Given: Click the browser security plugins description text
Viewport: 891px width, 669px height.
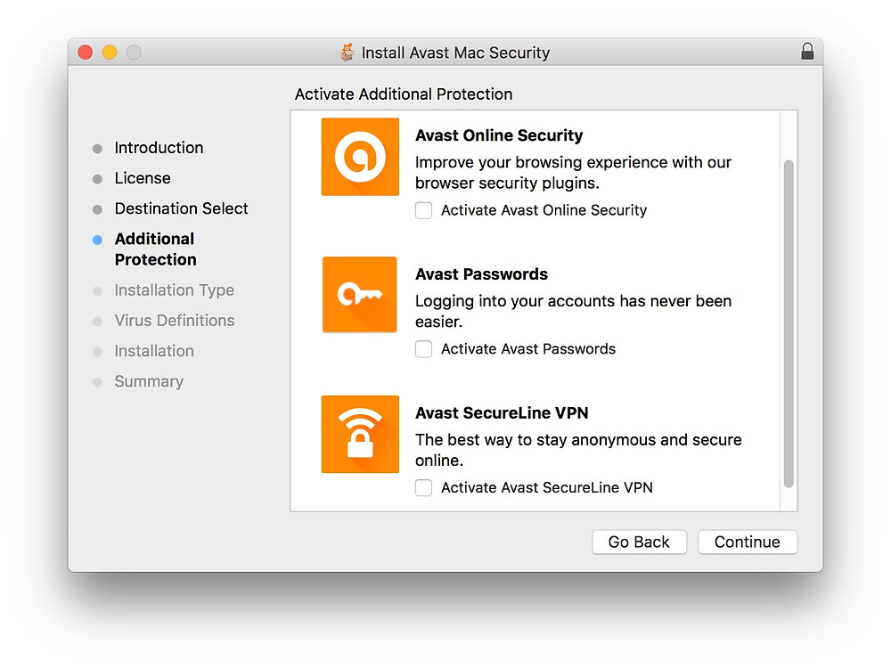Looking at the screenshot, I should coord(573,173).
